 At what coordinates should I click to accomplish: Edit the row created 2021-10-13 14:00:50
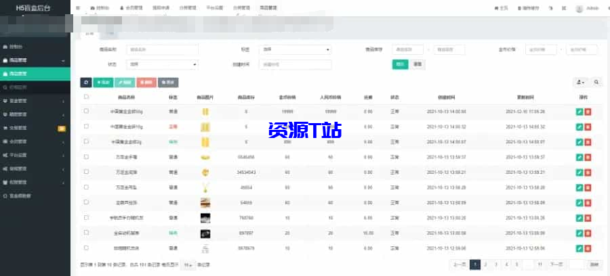[x=579, y=112]
